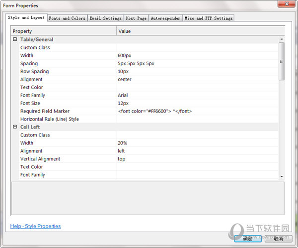Click the vertical scrollbar thumb
Viewport: 298px width, 248px height.
282,61
